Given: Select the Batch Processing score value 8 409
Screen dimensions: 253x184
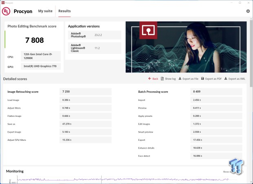Looking at the screenshot, I should 217,92.
